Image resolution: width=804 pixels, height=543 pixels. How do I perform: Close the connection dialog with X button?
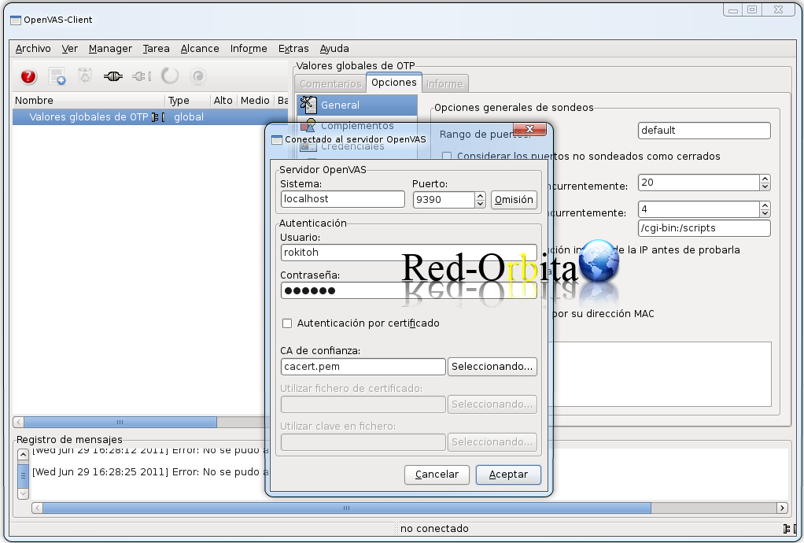point(529,129)
